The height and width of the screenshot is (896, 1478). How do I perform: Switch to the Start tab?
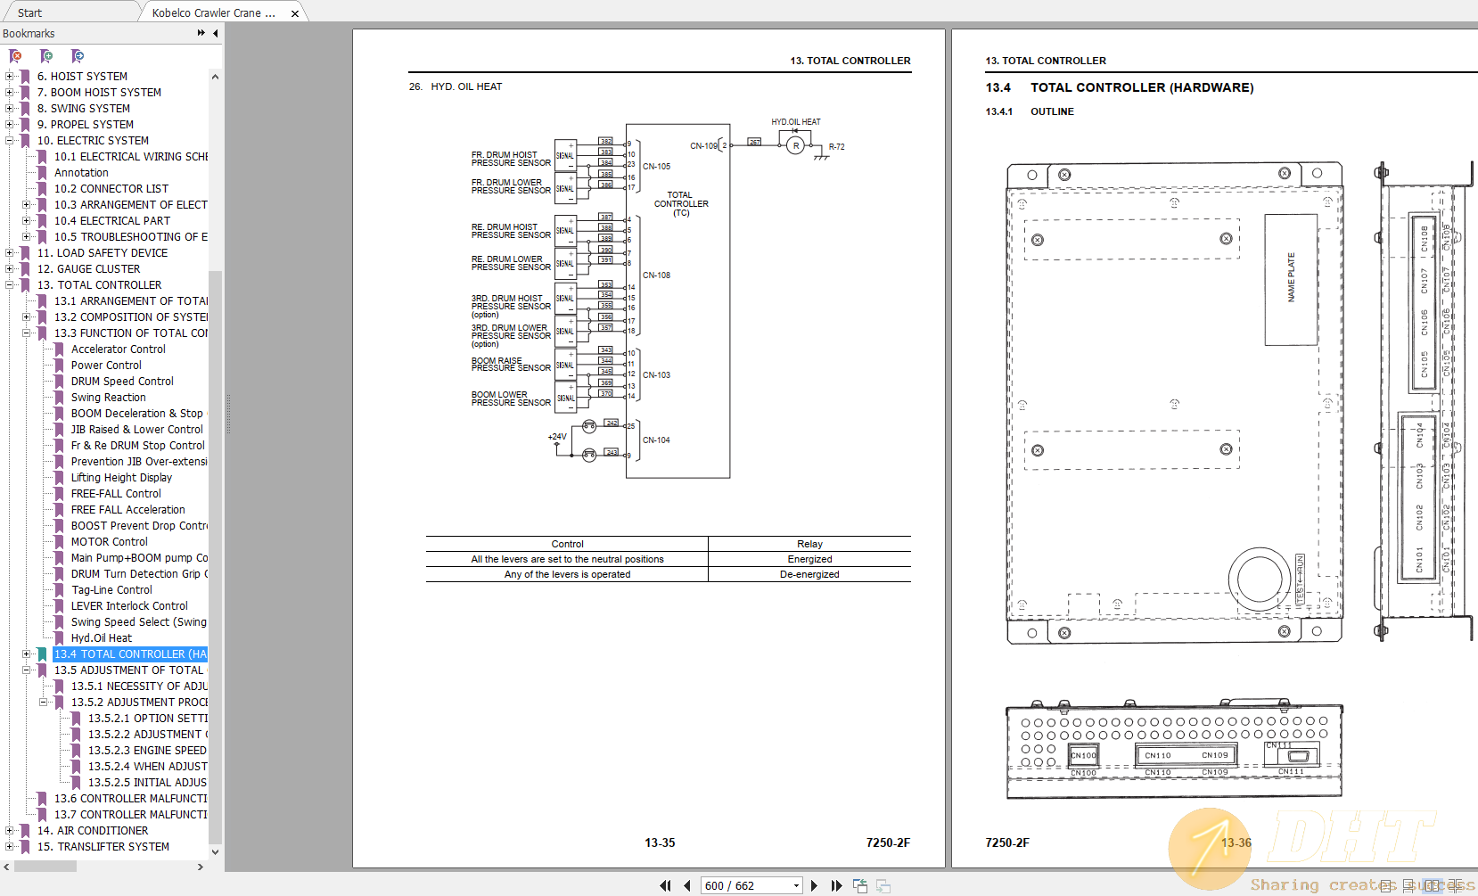point(29,13)
